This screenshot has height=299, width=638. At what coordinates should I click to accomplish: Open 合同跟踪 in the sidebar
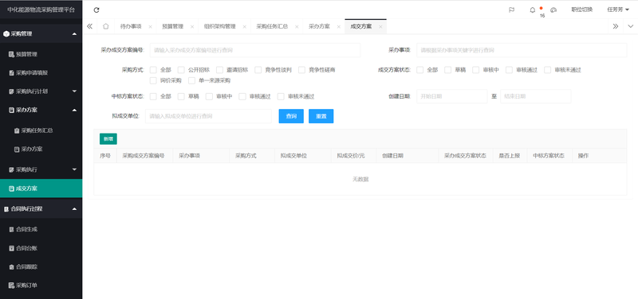(41, 267)
